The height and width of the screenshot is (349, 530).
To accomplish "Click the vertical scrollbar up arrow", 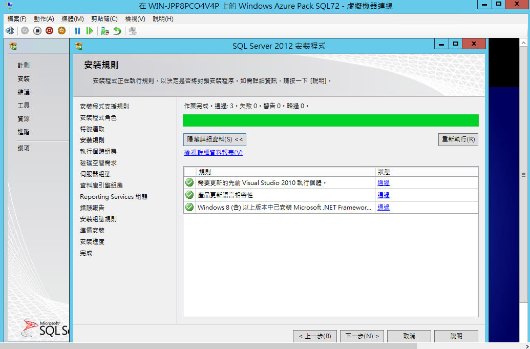I will (523, 43).
